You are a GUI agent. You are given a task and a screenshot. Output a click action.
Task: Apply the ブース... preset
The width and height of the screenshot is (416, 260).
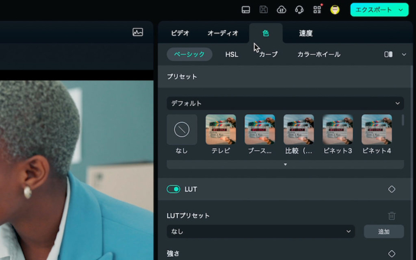pos(259,129)
